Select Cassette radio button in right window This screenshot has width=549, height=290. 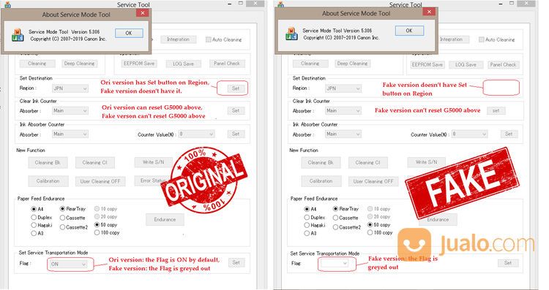point(335,218)
